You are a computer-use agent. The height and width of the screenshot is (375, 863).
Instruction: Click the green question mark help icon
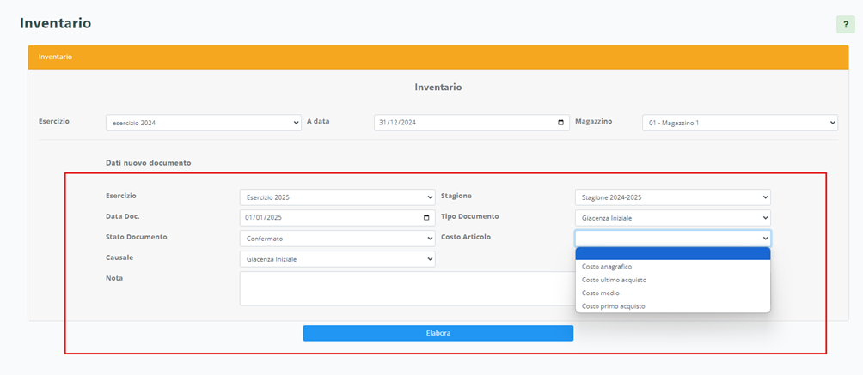(845, 24)
